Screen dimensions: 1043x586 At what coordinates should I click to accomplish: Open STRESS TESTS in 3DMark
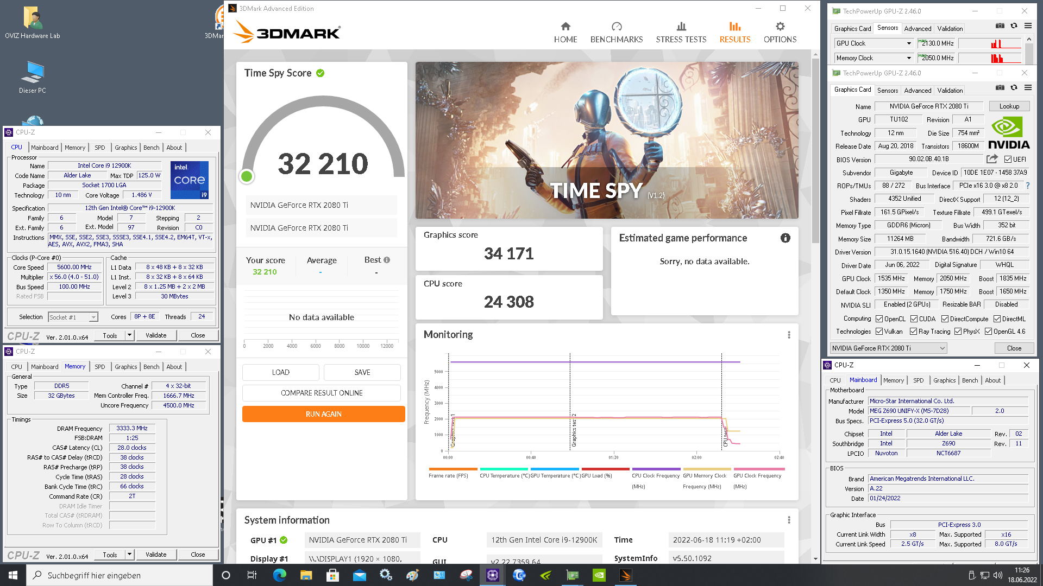point(681,33)
